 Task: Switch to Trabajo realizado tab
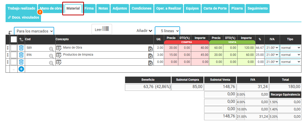pos(21,8)
